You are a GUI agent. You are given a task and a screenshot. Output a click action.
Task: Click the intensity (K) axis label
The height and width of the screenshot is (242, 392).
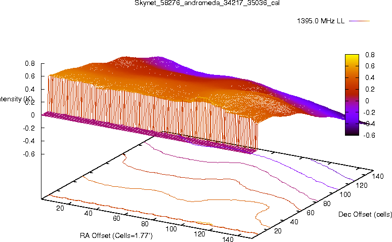pyautogui.click(x=16, y=99)
